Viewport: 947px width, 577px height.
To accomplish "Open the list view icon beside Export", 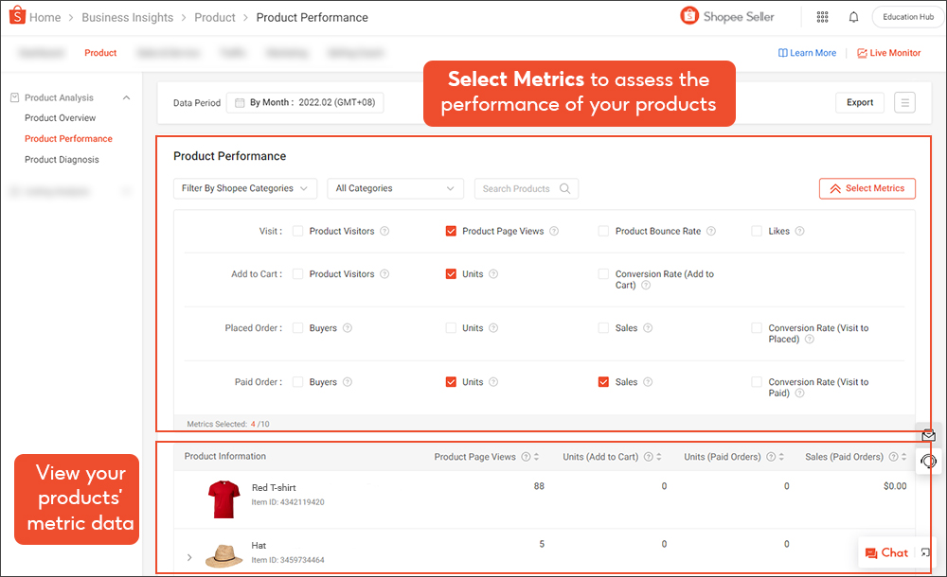I will (904, 102).
